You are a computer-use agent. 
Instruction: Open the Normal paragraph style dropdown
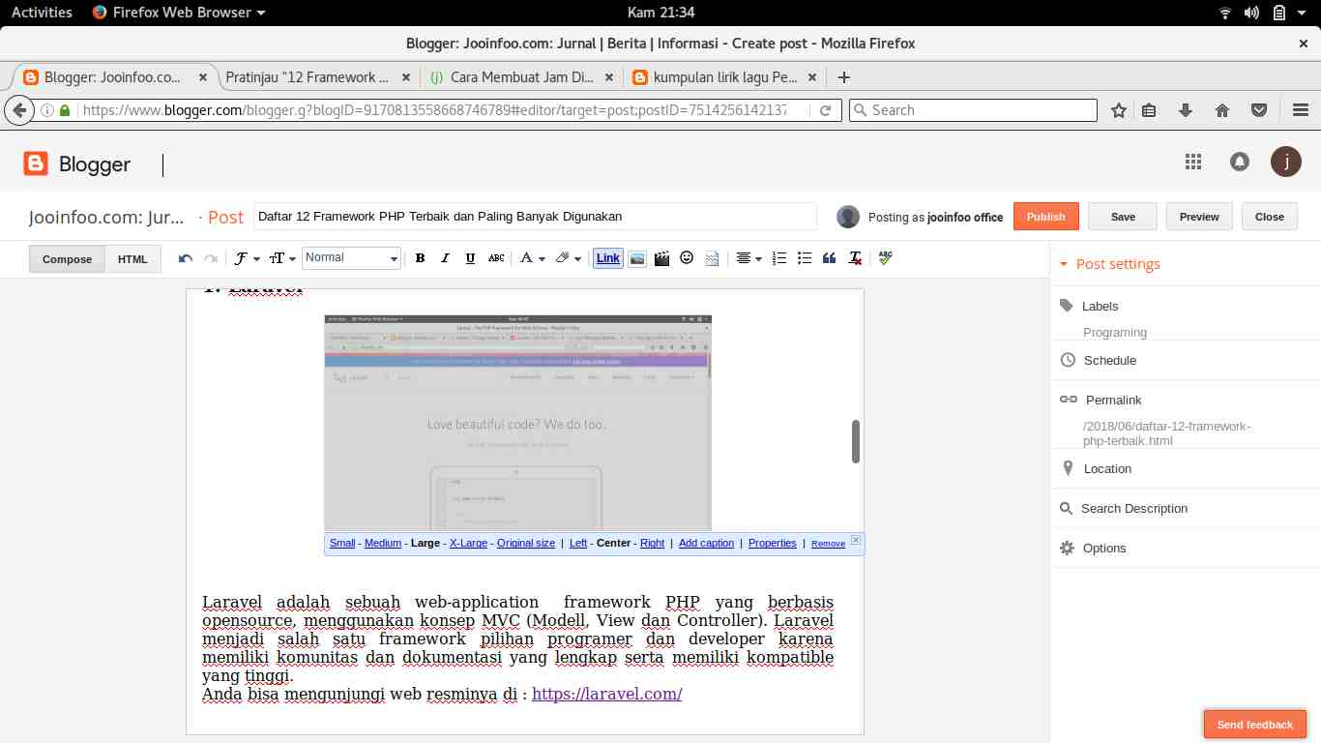[351, 257]
